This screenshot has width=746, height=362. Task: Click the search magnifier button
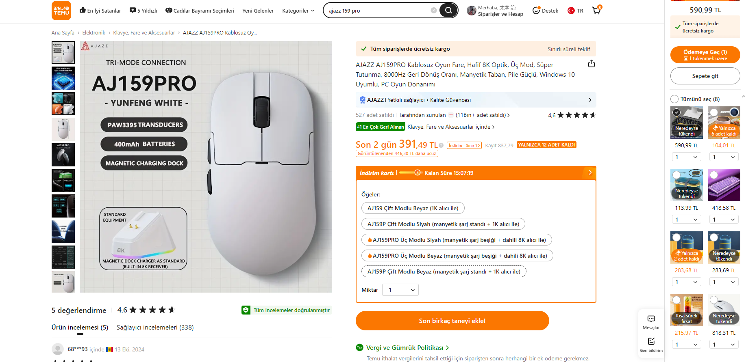click(x=448, y=11)
